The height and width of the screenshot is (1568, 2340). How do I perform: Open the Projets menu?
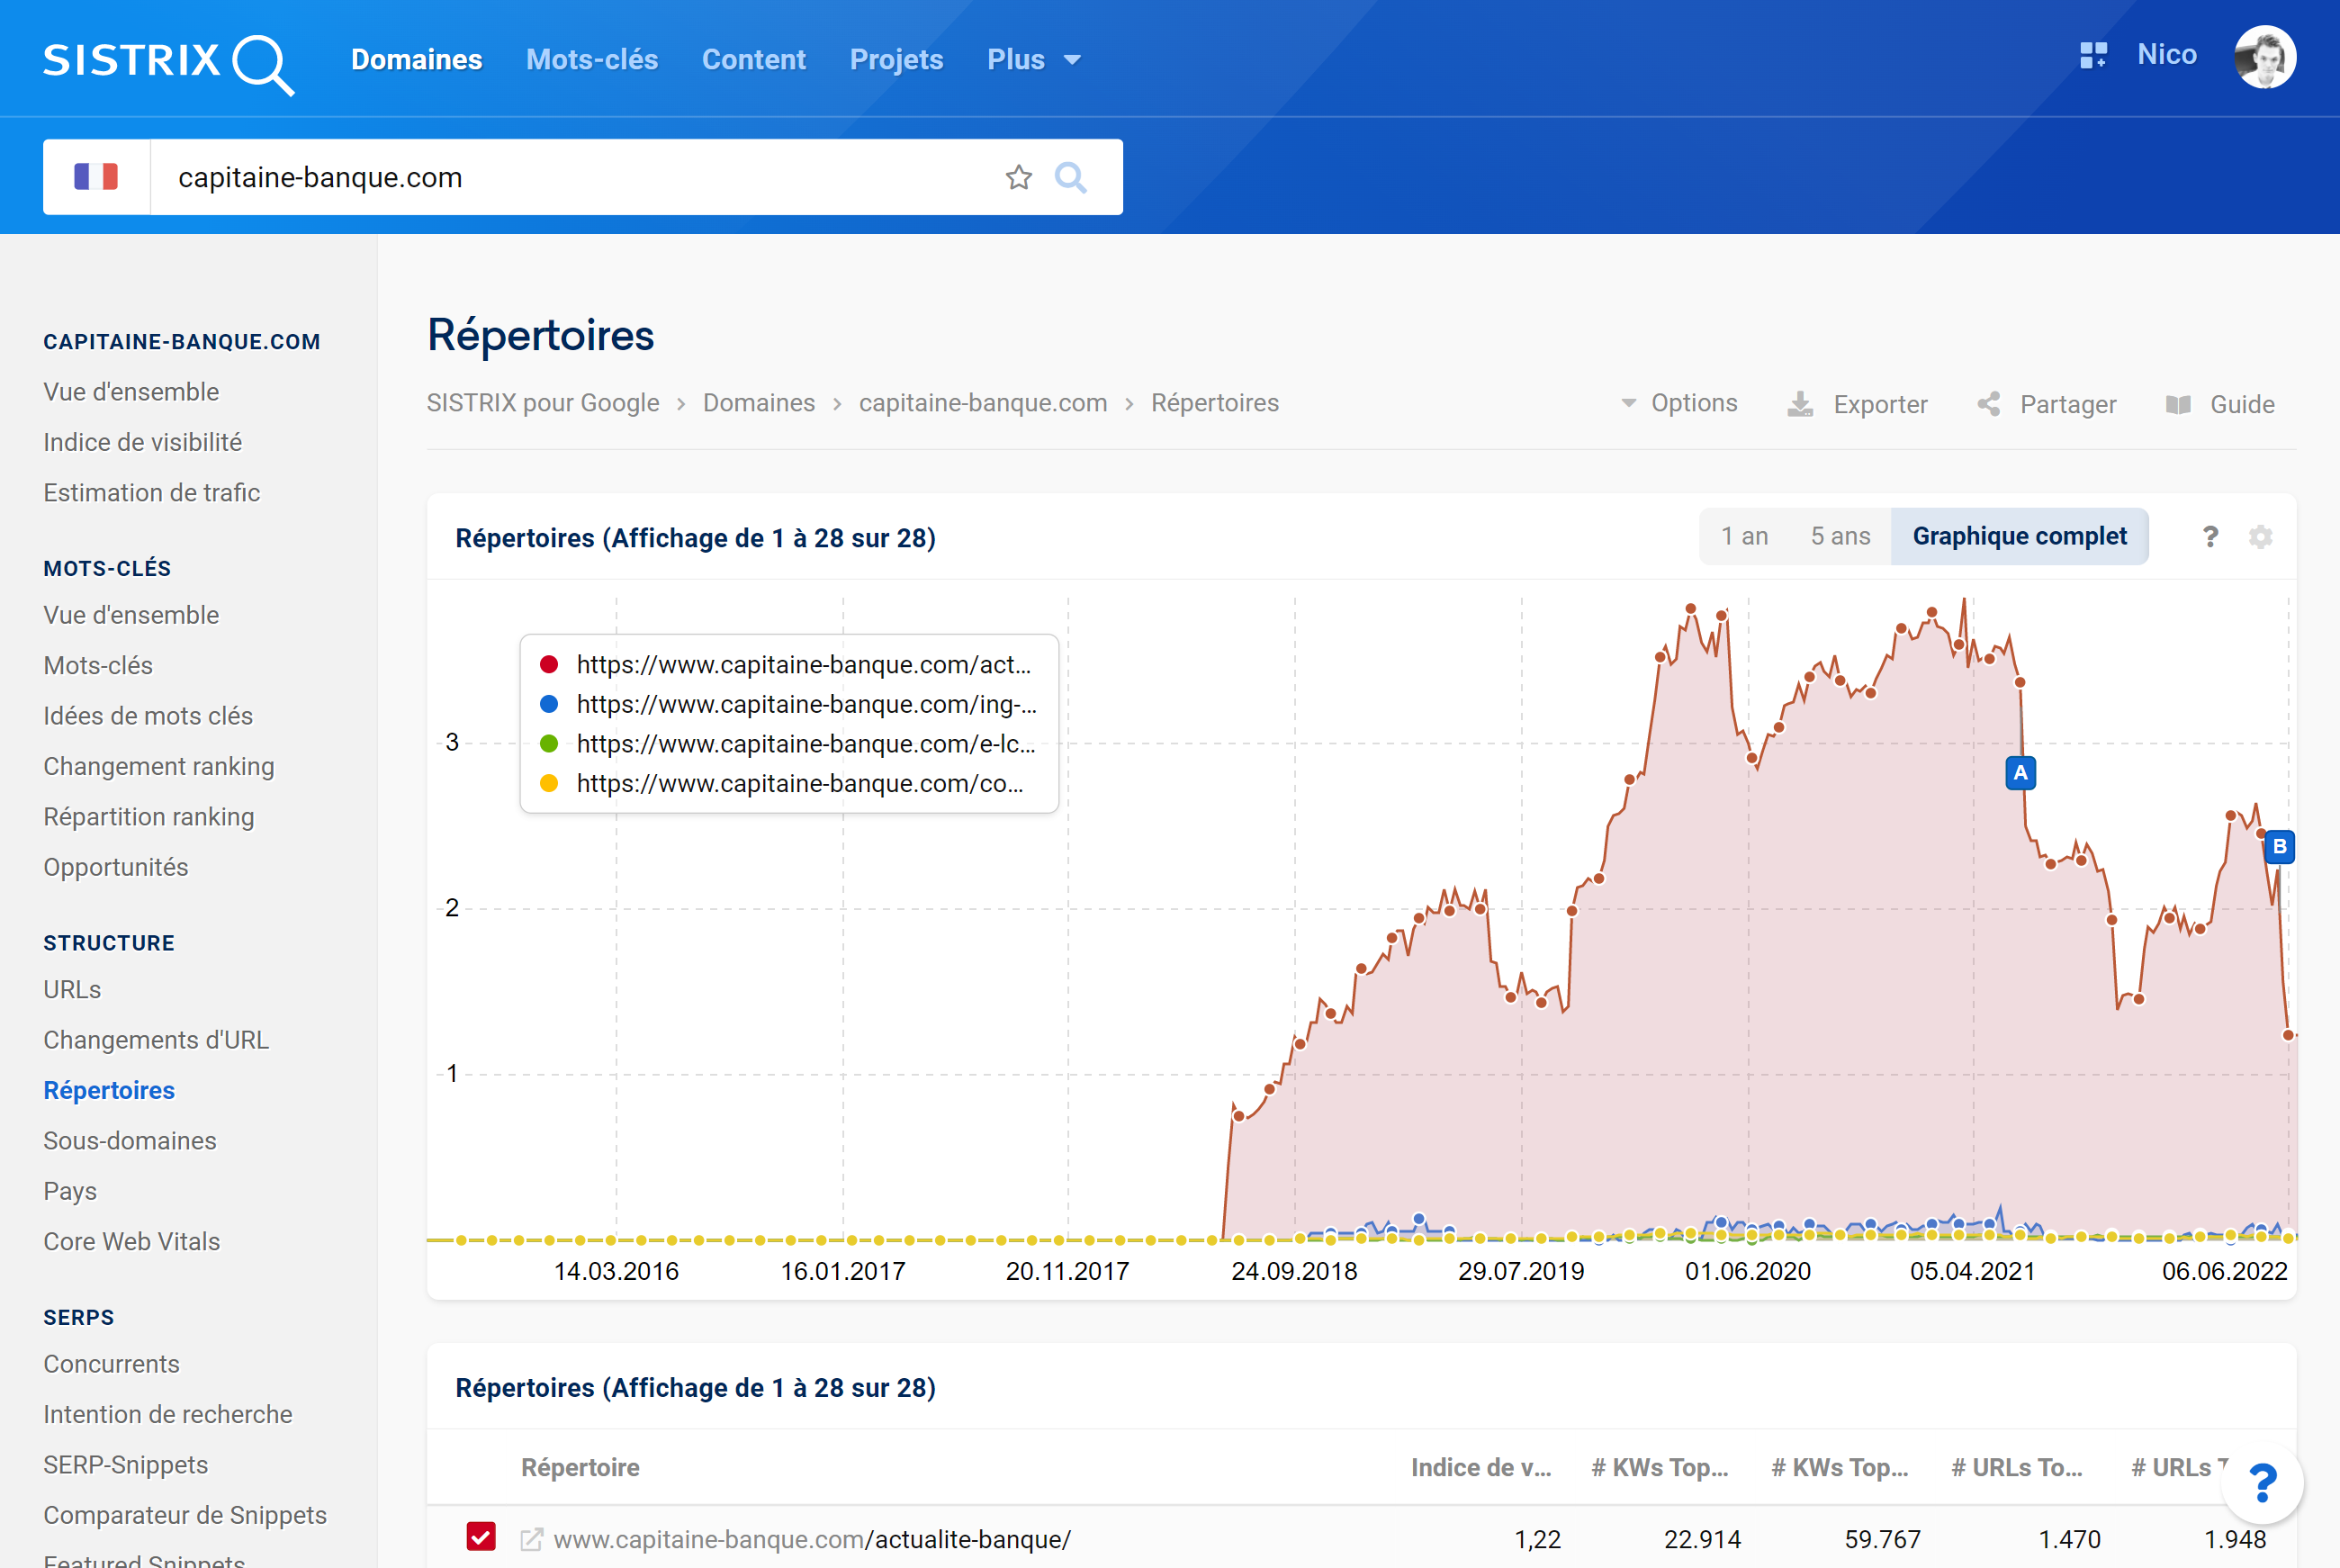coord(896,60)
